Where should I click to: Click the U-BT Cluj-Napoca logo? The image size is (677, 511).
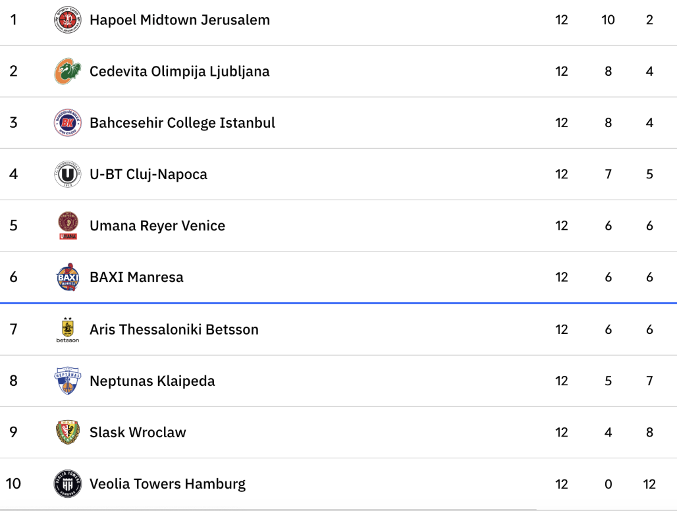tap(67, 175)
